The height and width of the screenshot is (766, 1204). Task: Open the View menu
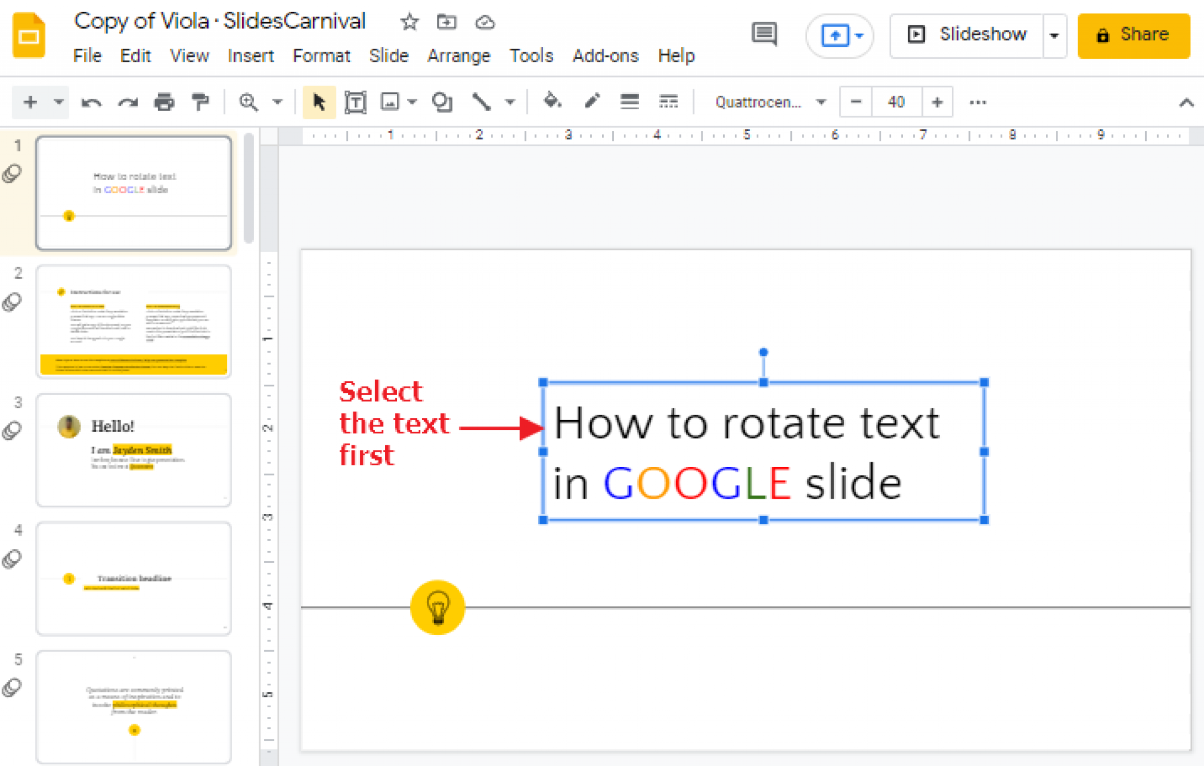click(x=189, y=56)
